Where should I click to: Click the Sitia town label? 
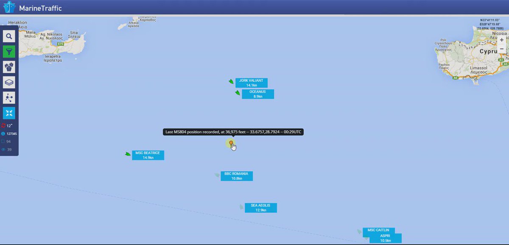point(74,34)
